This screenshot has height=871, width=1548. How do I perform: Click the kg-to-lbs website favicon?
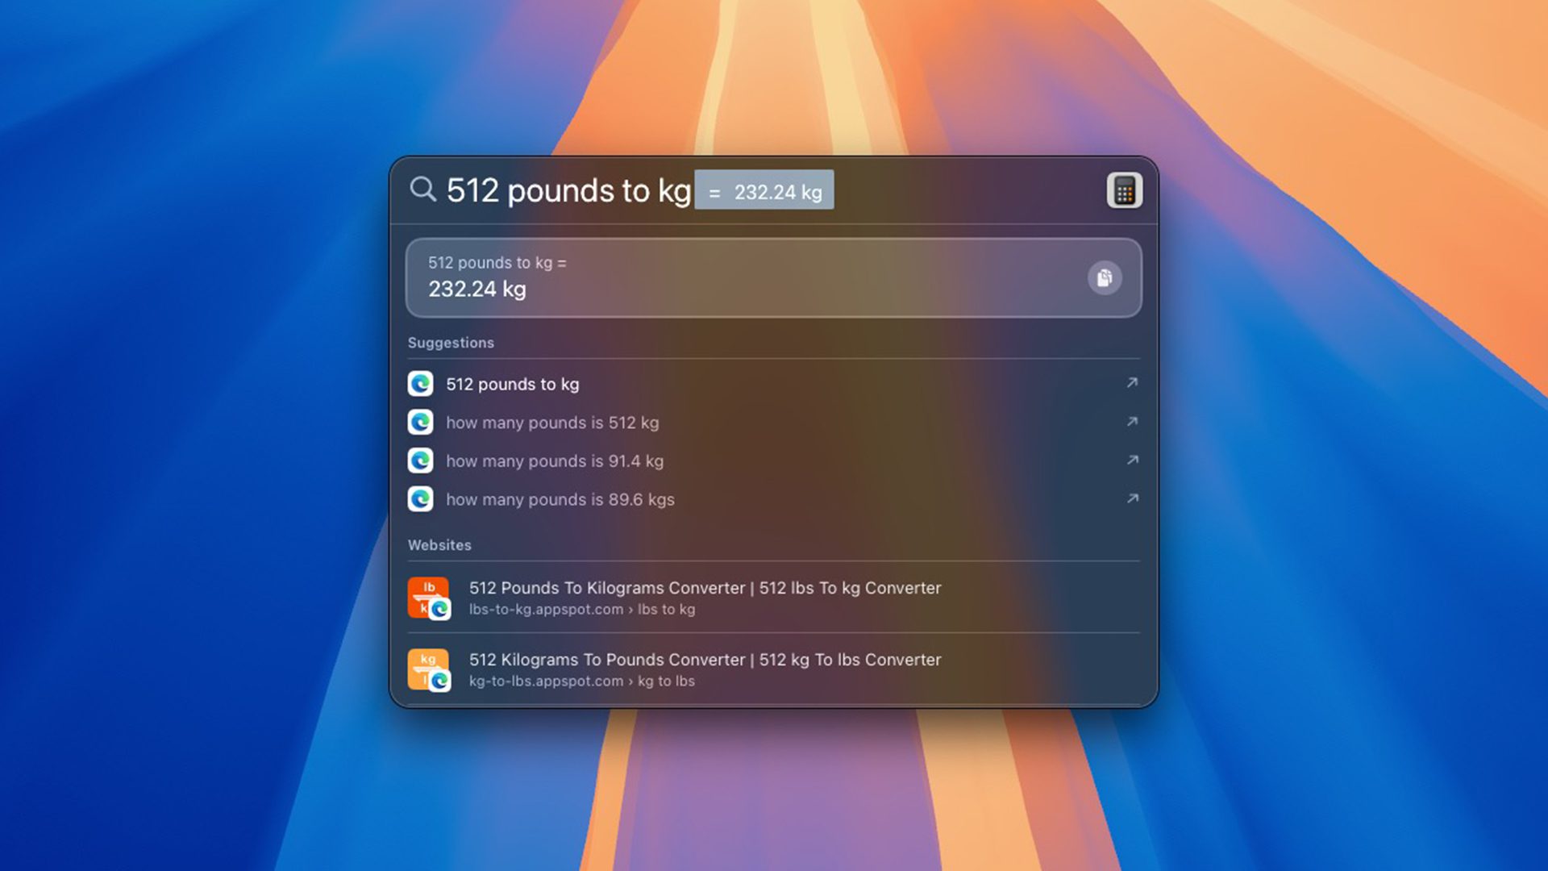click(x=429, y=670)
